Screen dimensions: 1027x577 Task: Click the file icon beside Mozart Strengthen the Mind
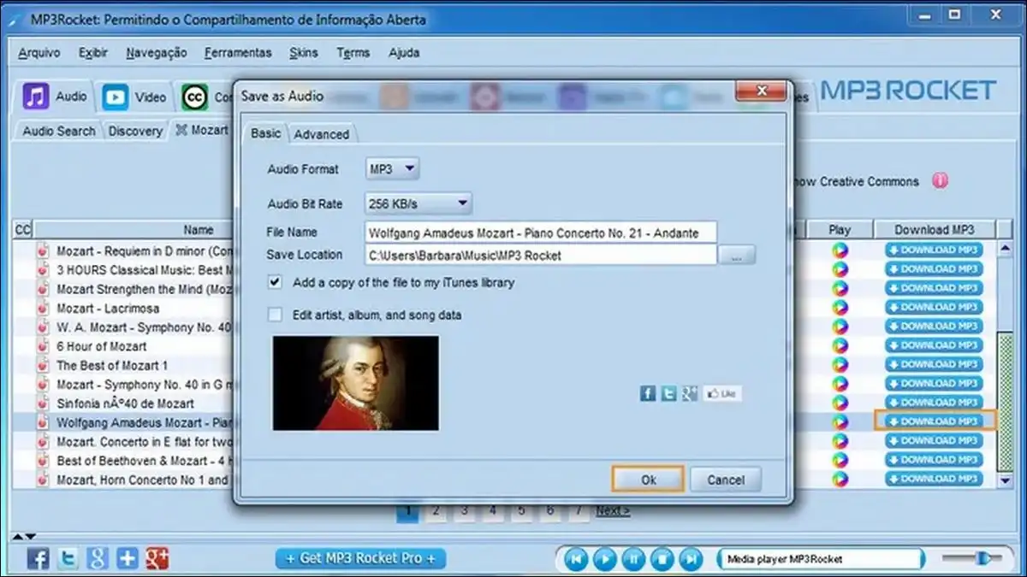click(x=43, y=289)
